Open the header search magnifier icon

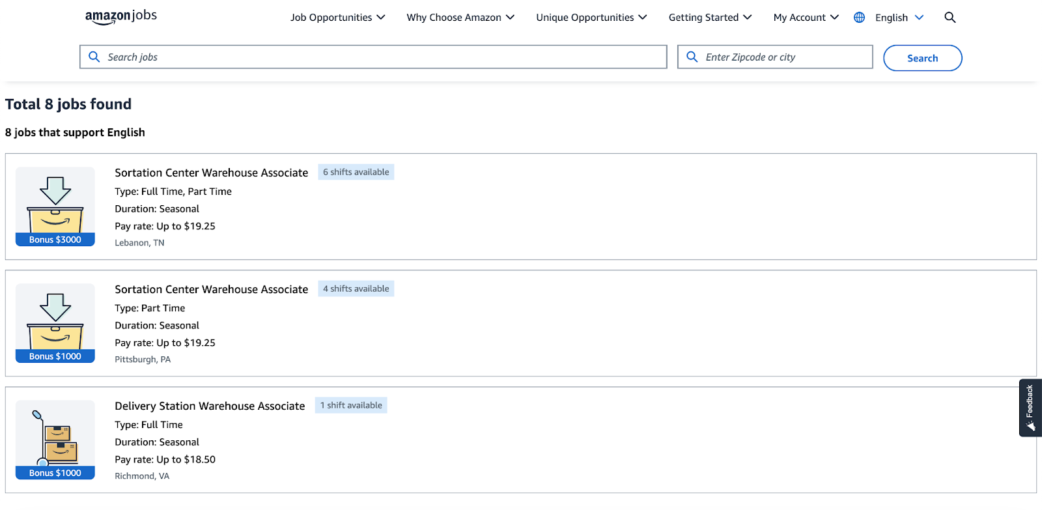(x=950, y=18)
